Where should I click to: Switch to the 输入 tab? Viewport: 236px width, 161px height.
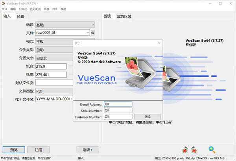[9, 16]
